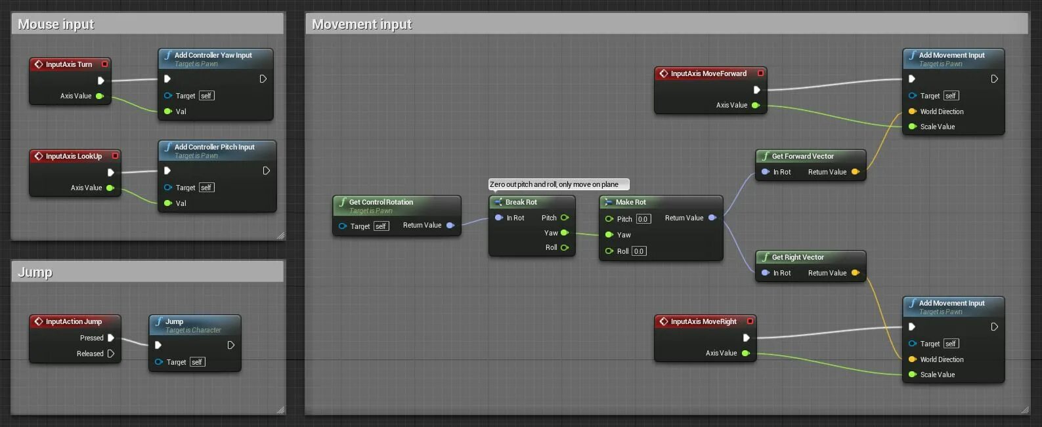Click the exec output pin of InputAxis Turn
Image resolution: width=1042 pixels, height=427 pixels.
(x=101, y=81)
